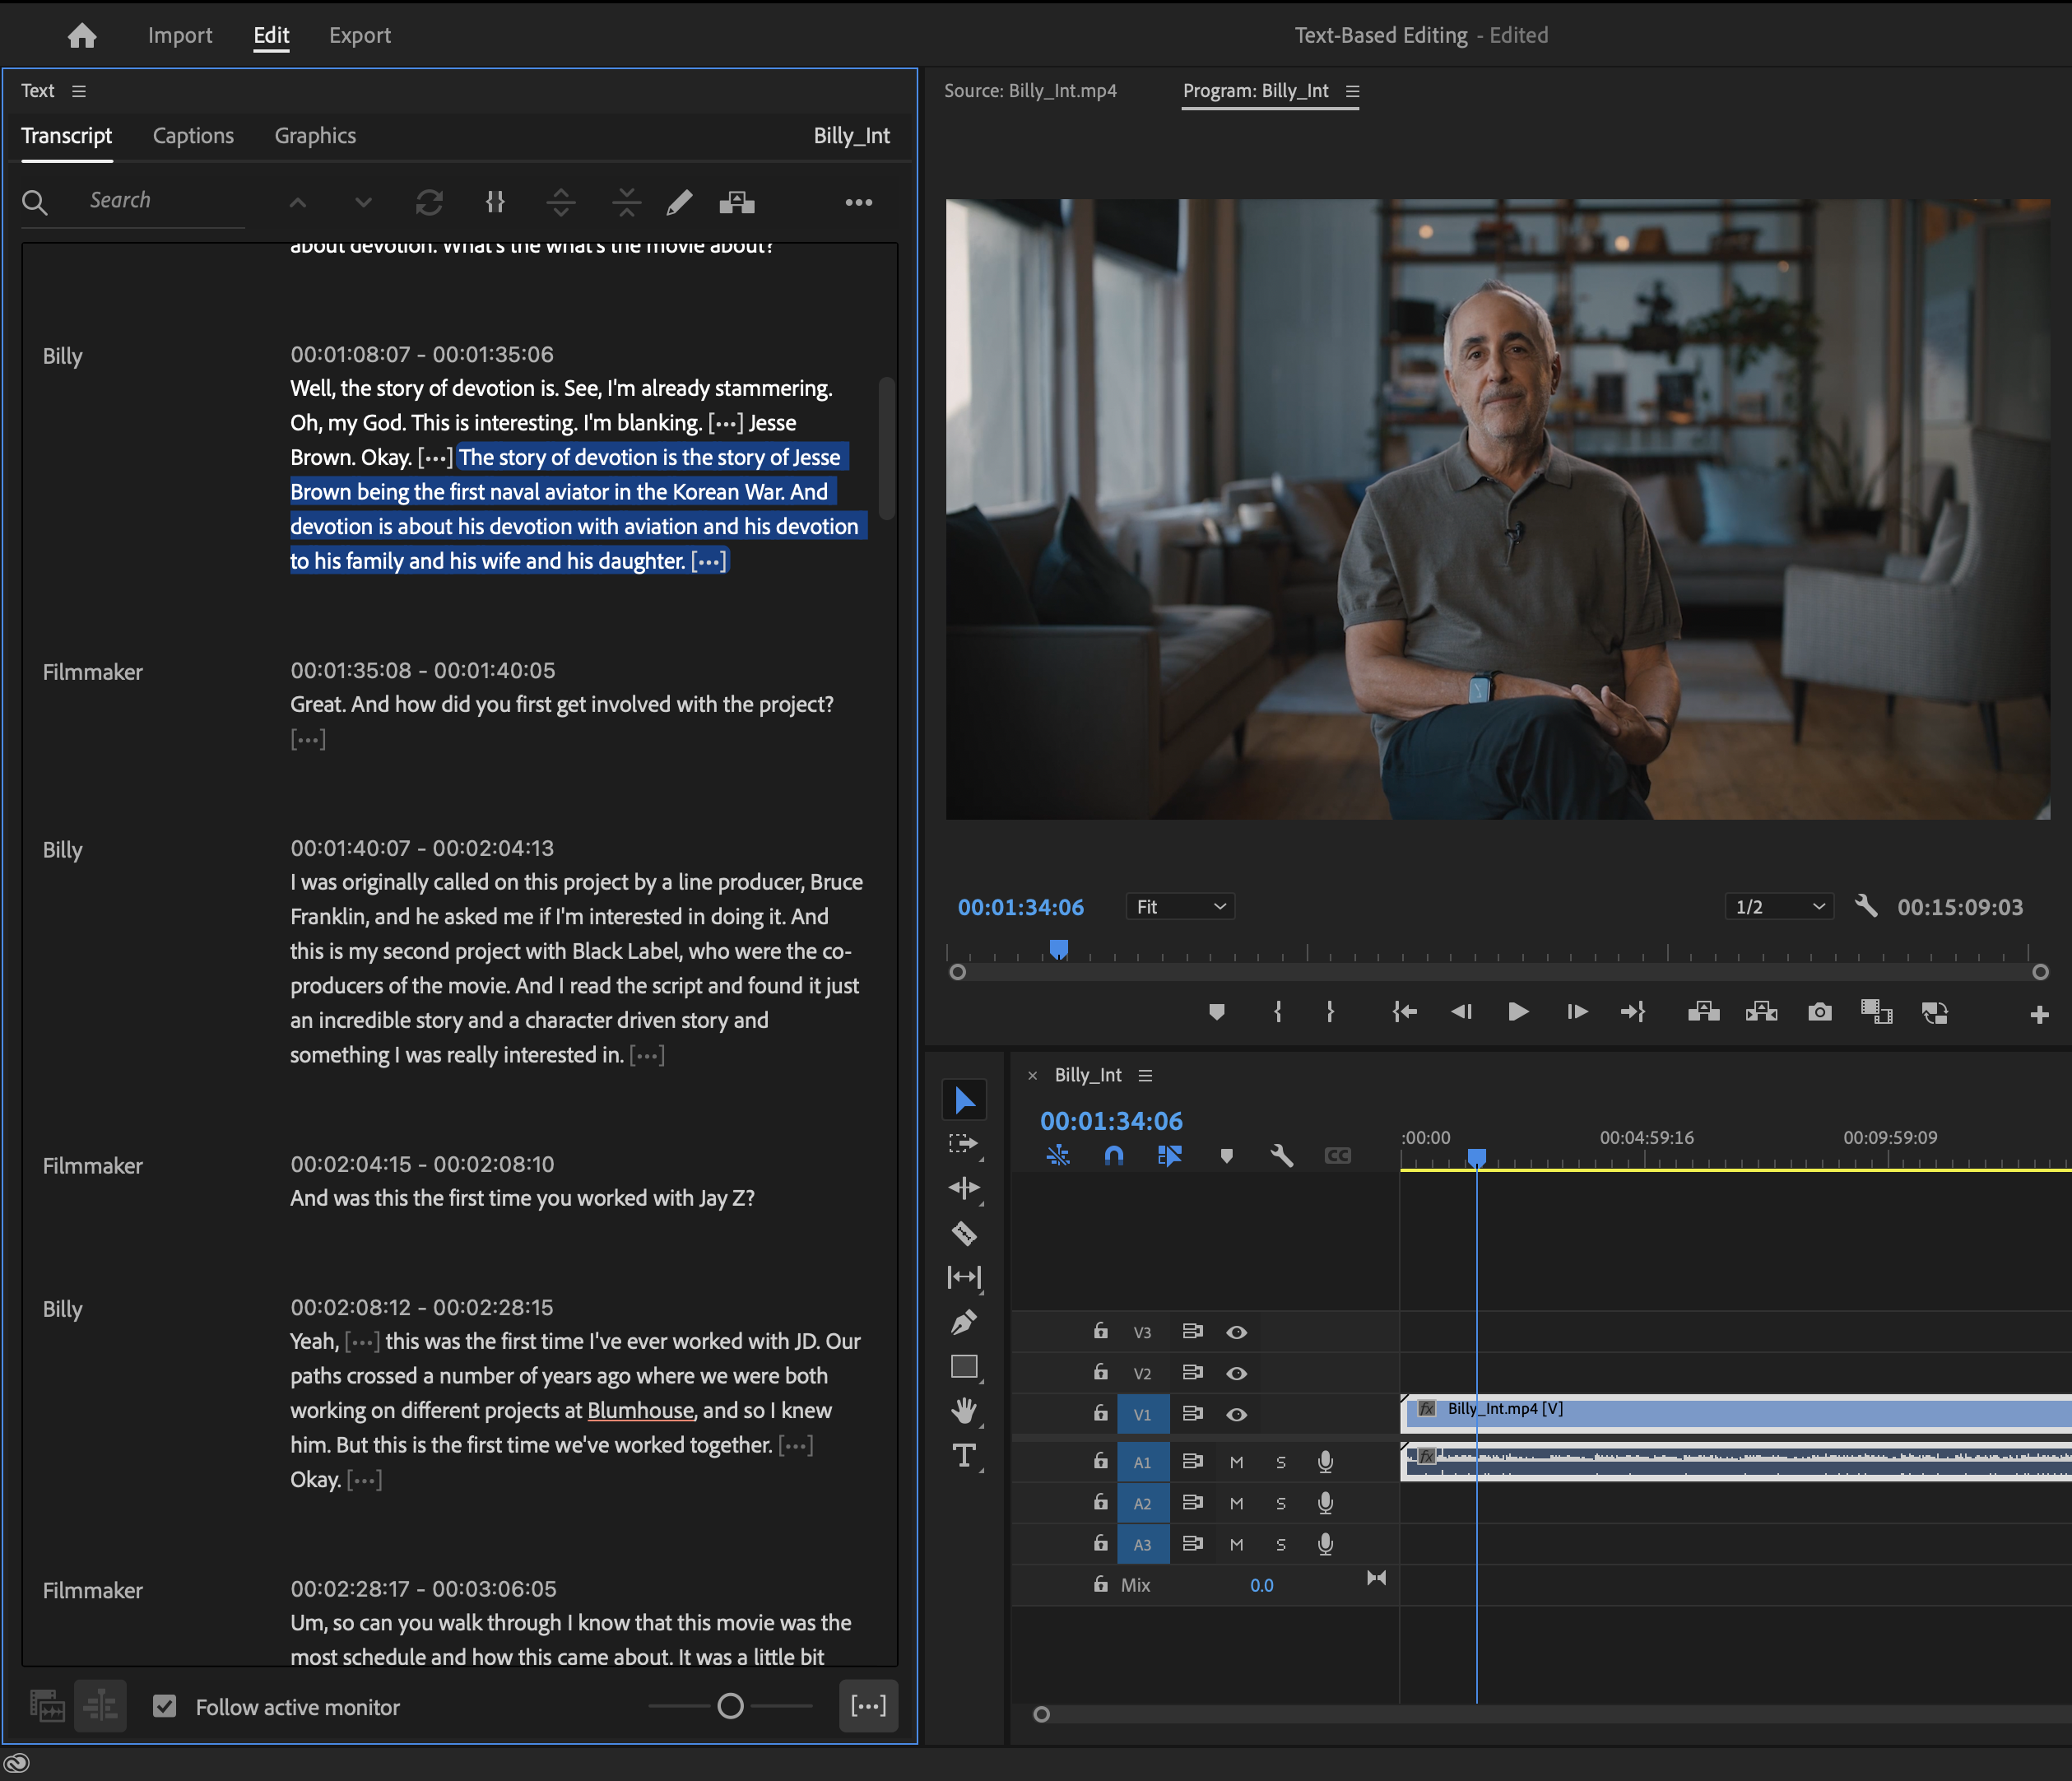2072x1781 pixels.
Task: Click Export in the top menu bar
Action: pyautogui.click(x=358, y=34)
